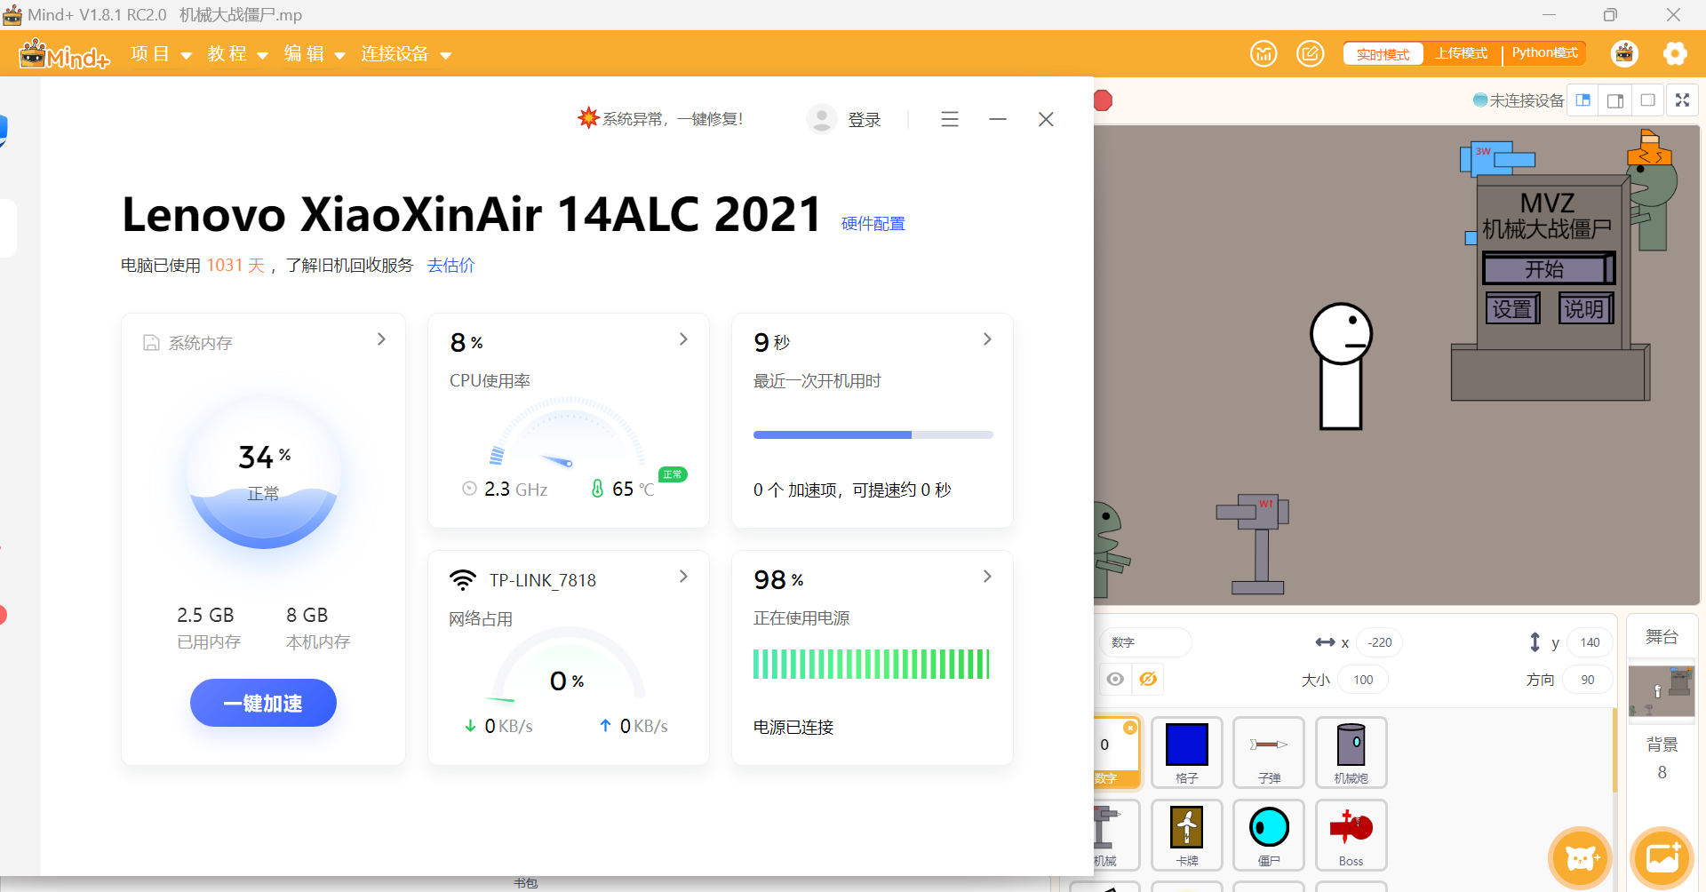Open the community icon in orange toolbar
This screenshot has height=892, width=1706.
tap(1264, 54)
